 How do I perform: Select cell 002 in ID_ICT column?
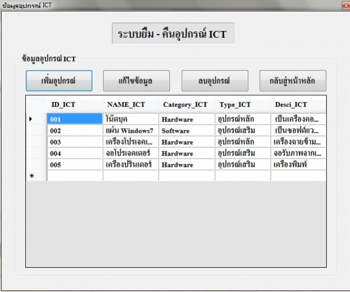coord(75,130)
